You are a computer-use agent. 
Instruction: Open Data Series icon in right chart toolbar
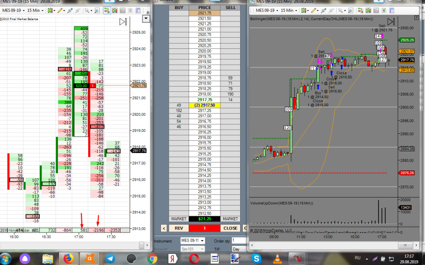pos(368,10)
